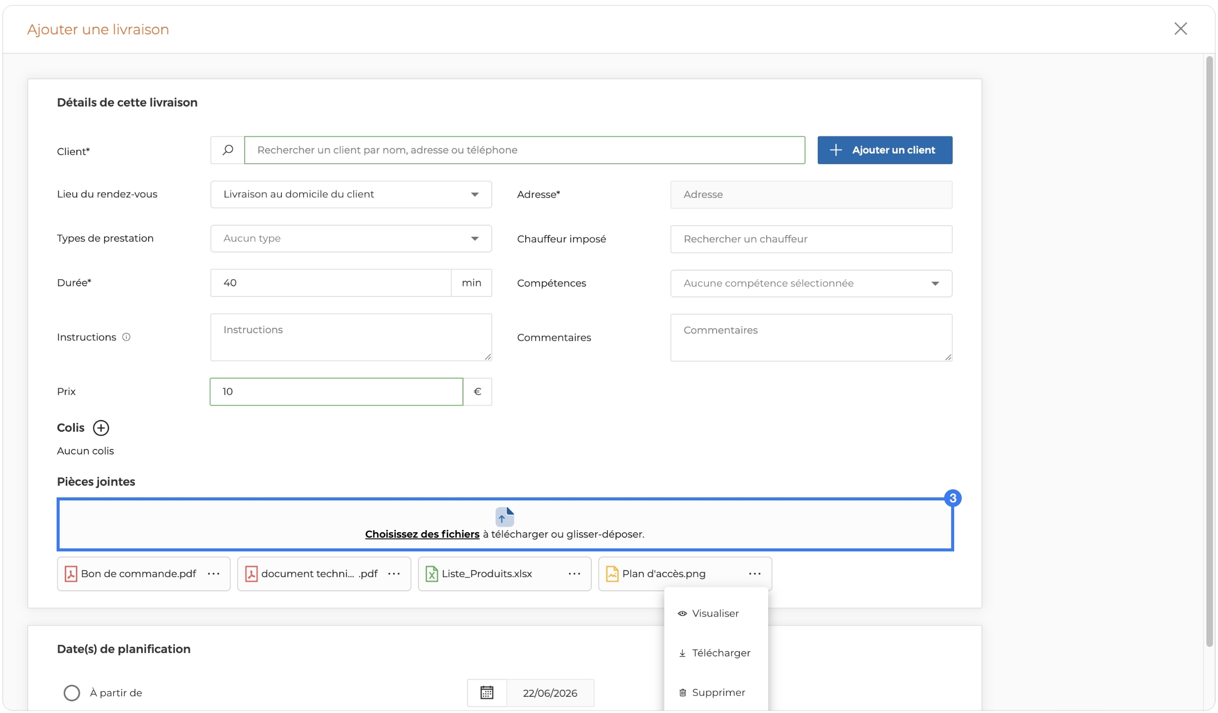This screenshot has width=1218, height=713.
Task: Click the magnifier search icon beside Client field
Action: [228, 150]
